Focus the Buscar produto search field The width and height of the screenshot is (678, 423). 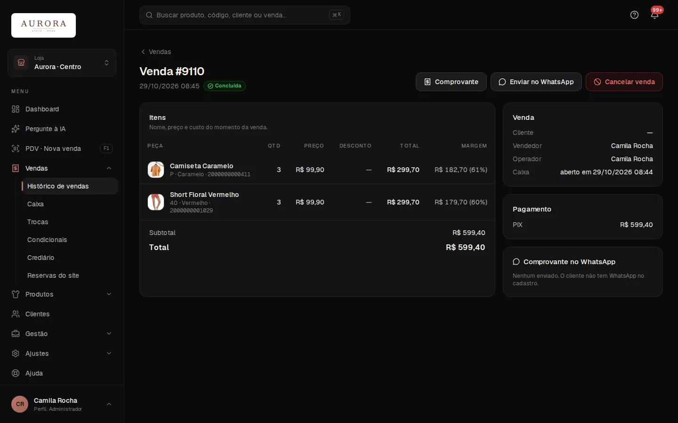coord(245,15)
